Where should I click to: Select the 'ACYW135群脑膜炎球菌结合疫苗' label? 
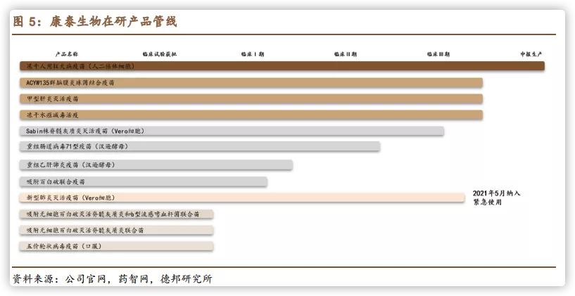click(70, 83)
